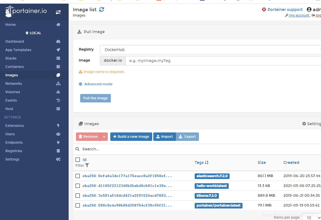
Task: Click the App Templates rocket icon
Action: [x=58, y=50]
